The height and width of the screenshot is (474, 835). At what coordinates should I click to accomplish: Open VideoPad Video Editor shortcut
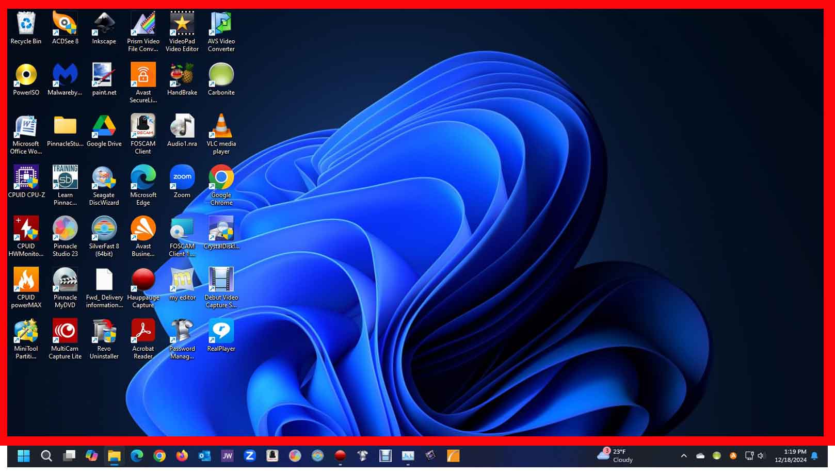[182, 32]
